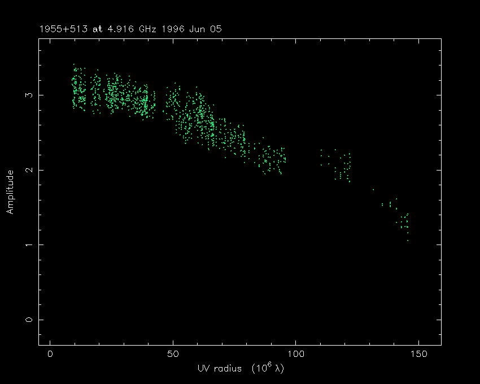The width and height of the screenshot is (480, 384).
Task: Click the isolated data point near UV radius 131
Action: pos(373,190)
